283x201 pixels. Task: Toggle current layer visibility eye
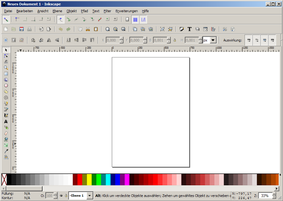(x=61, y=196)
